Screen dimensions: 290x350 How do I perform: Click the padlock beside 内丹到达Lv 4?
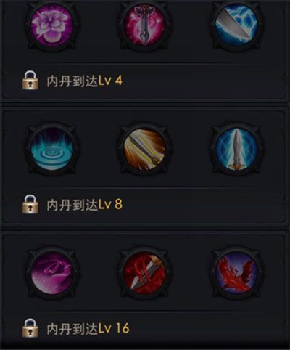point(30,80)
